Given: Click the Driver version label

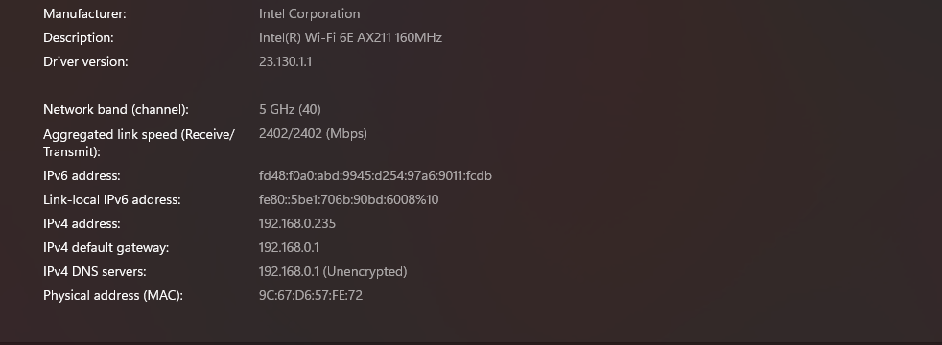Looking at the screenshot, I should click(x=85, y=61).
